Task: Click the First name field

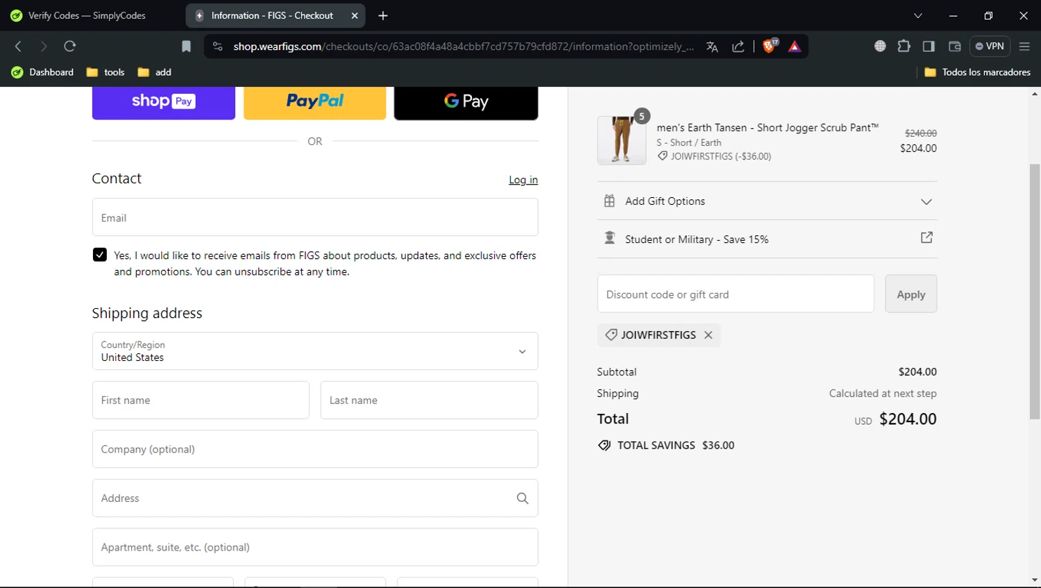Action: [x=201, y=400]
